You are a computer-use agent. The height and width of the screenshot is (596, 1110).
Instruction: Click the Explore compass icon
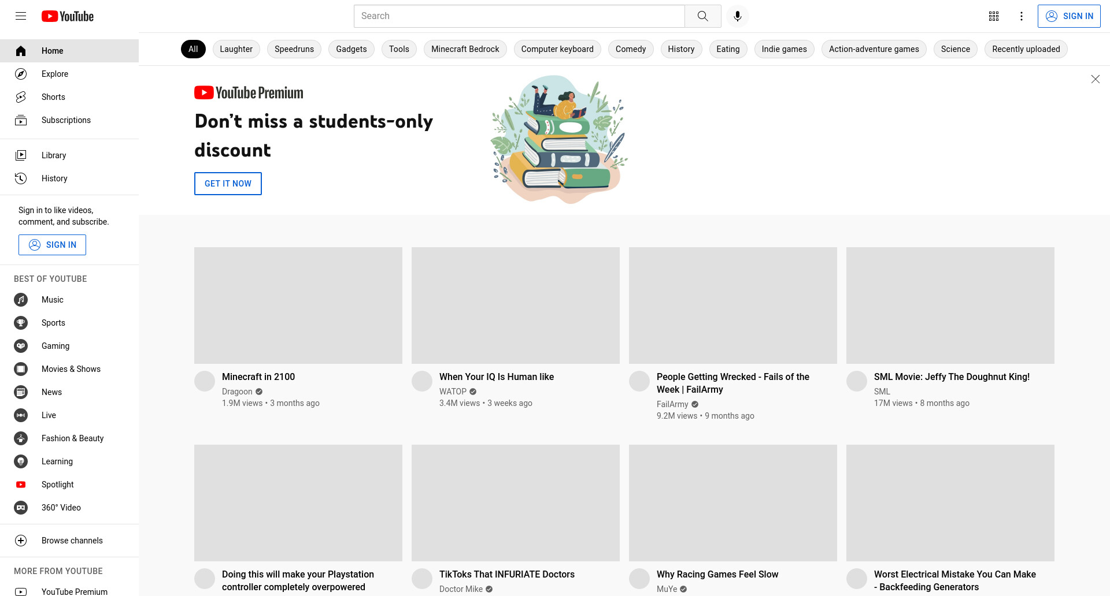click(x=21, y=74)
